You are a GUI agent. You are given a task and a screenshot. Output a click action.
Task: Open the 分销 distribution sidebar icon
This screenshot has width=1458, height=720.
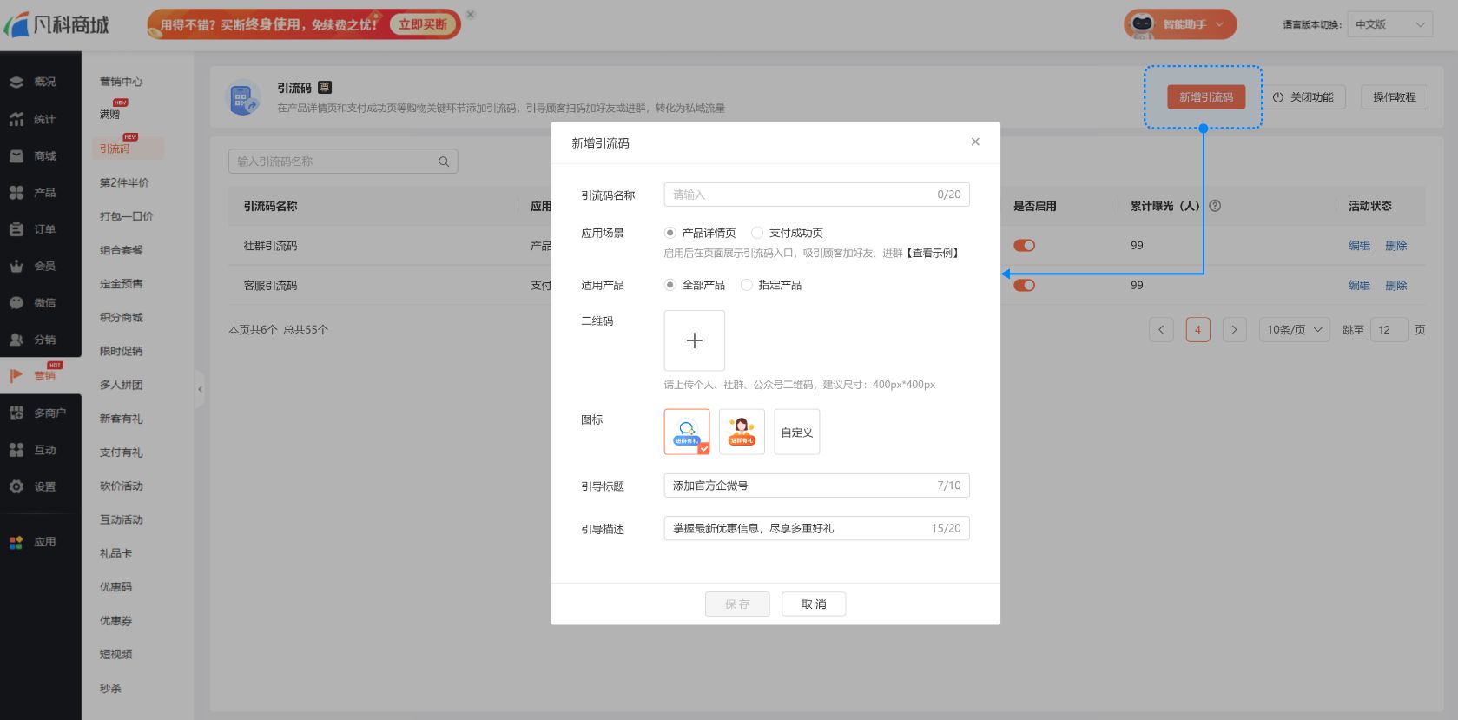point(16,340)
